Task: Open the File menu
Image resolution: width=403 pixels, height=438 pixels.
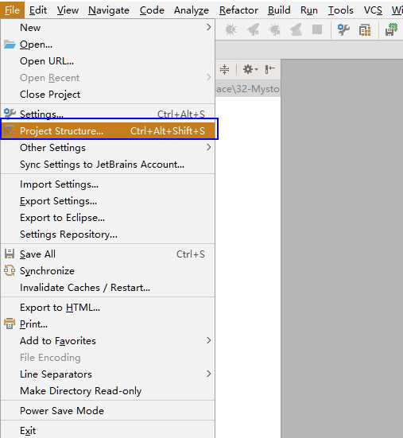Action: click(12, 10)
